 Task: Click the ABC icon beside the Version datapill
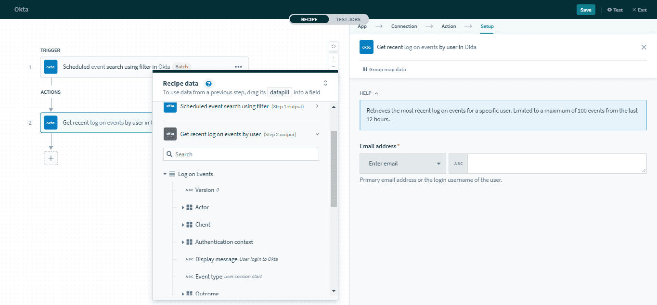(189, 190)
